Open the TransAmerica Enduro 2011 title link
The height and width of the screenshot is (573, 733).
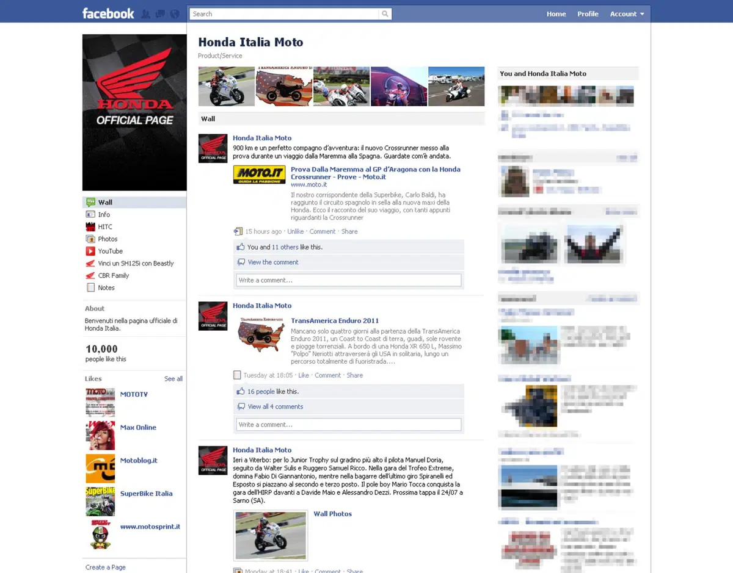click(x=335, y=320)
